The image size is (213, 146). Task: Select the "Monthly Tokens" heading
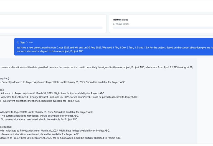120,20
